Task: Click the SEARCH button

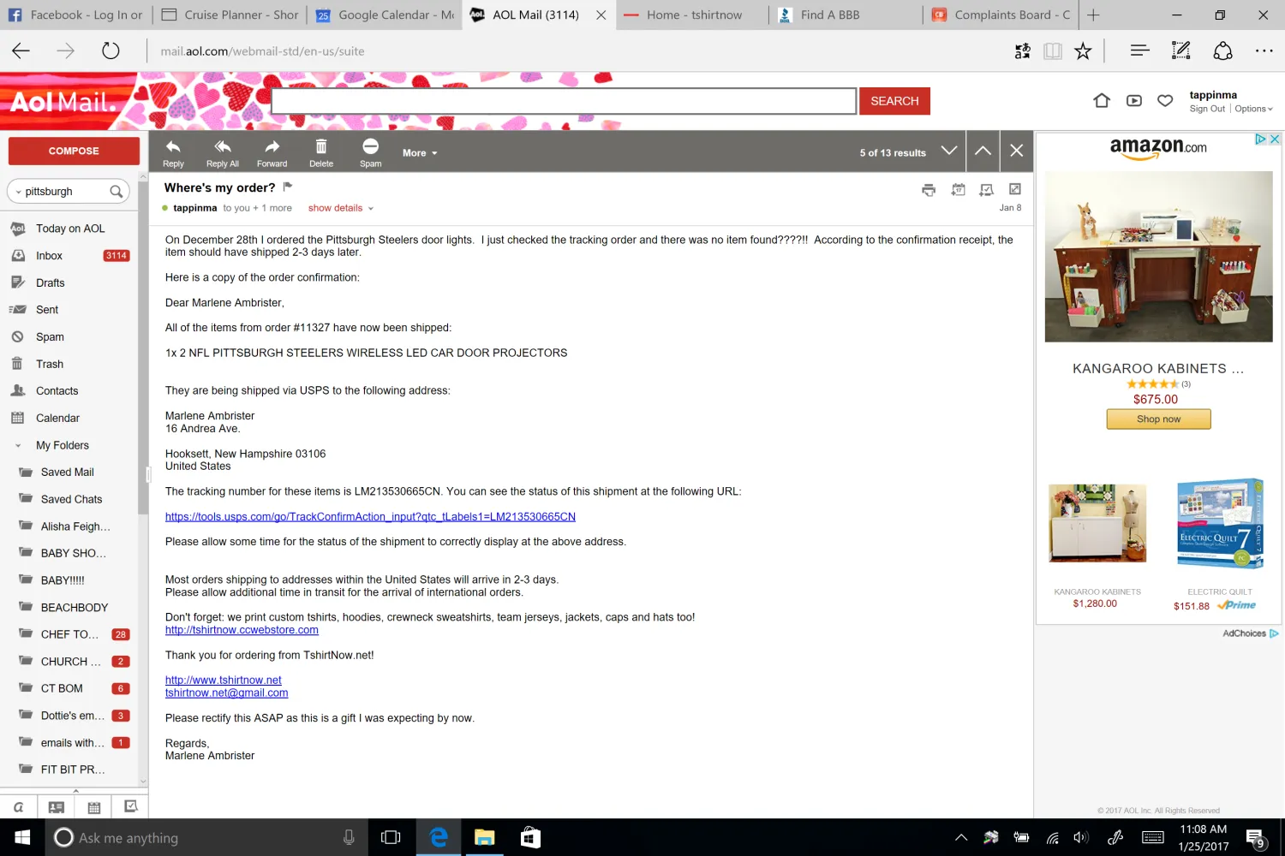Action: [x=894, y=101]
